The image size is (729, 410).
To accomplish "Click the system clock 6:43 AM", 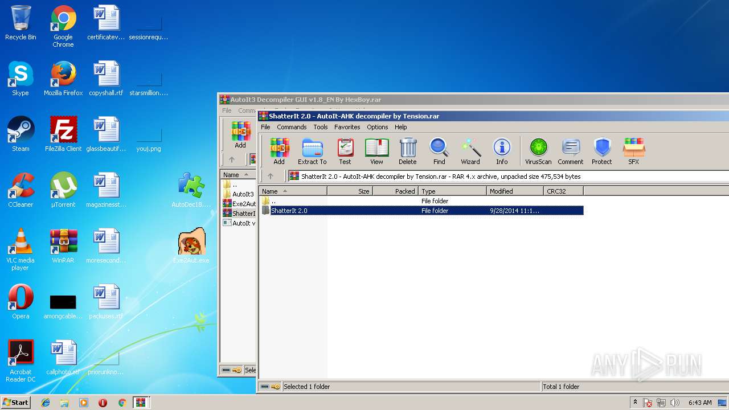I will click(700, 403).
